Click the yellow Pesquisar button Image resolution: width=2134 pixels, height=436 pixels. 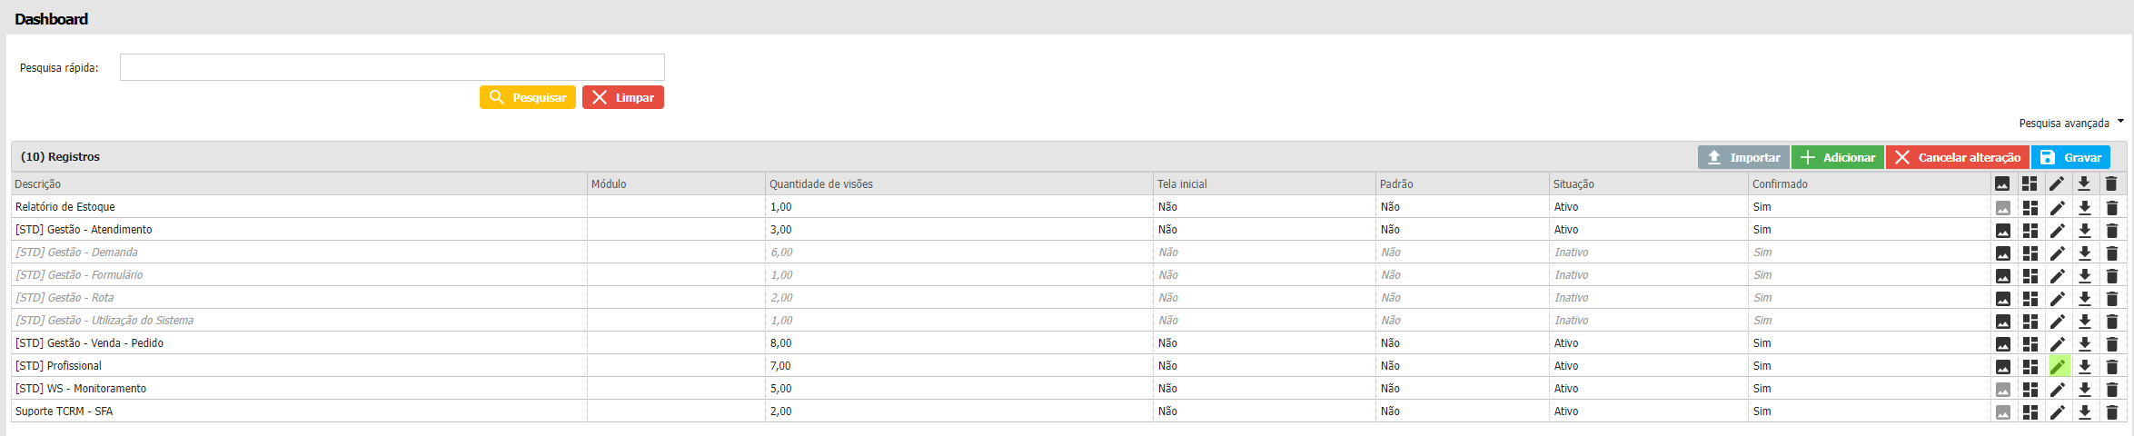528,97
